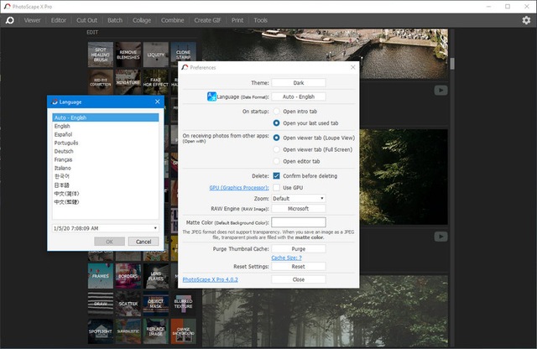
Task: Enable the Use GPU checkbox
Action: (276, 187)
